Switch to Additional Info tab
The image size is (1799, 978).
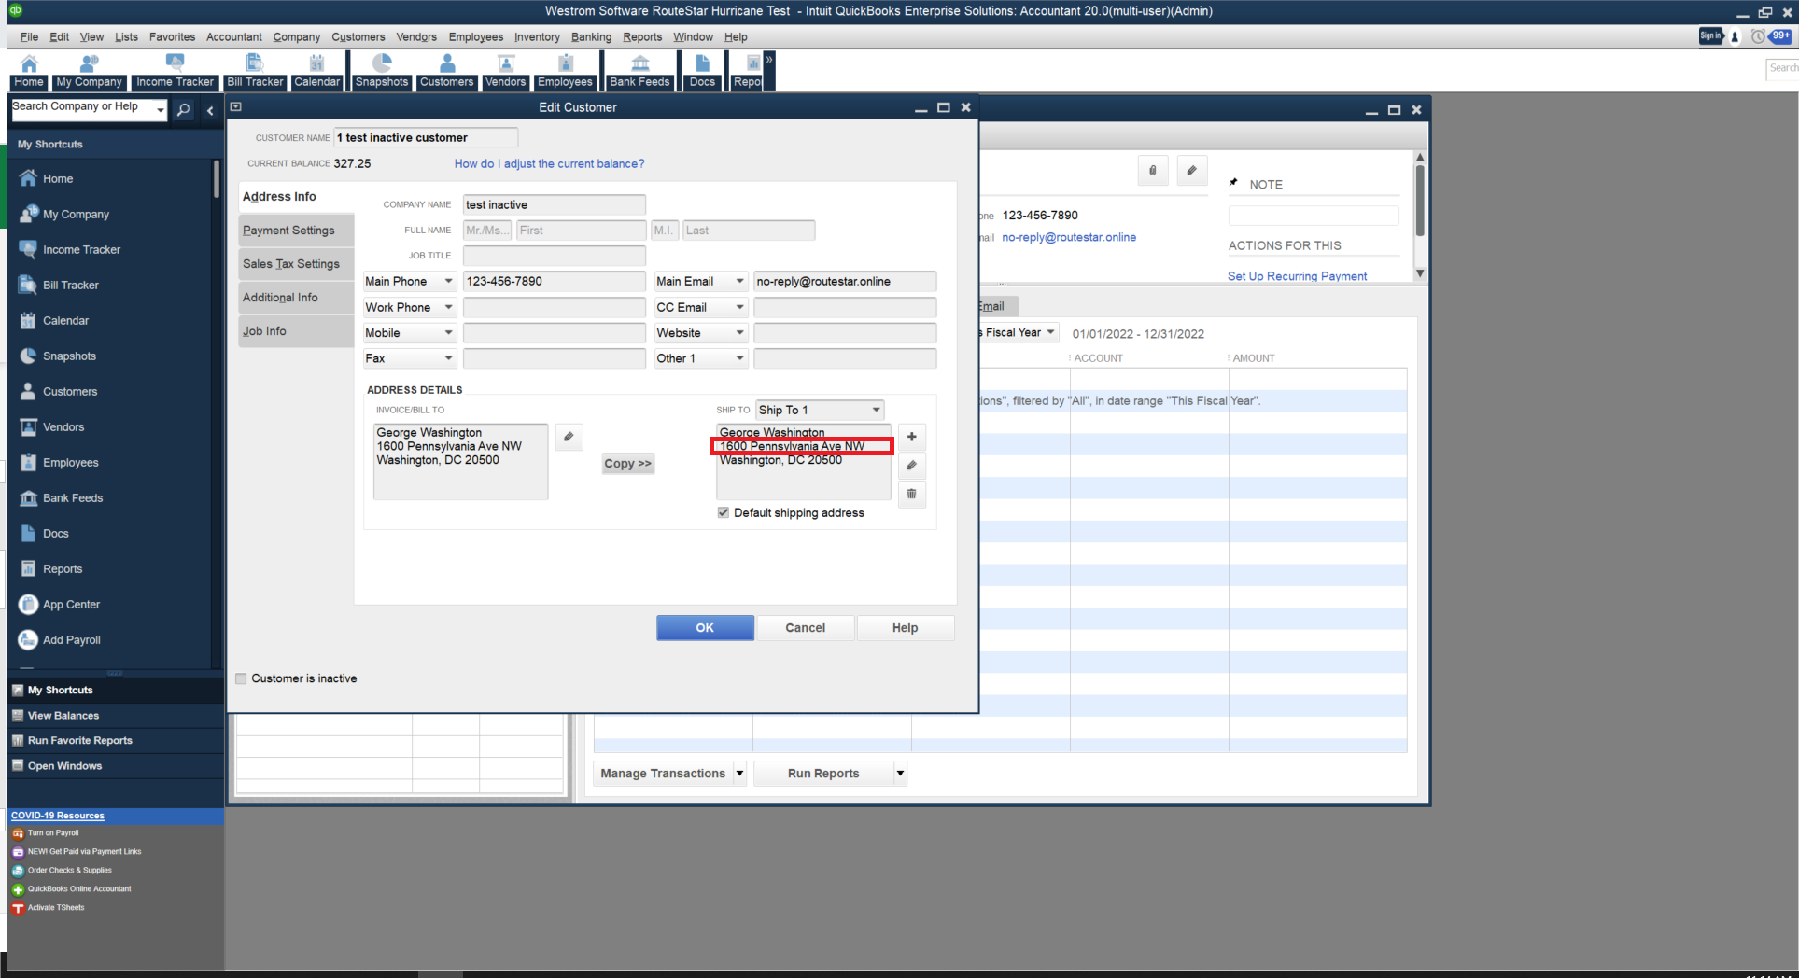295,298
